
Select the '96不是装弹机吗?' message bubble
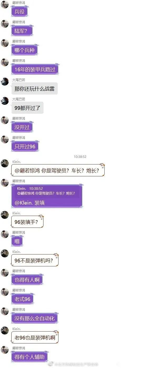click(35, 260)
